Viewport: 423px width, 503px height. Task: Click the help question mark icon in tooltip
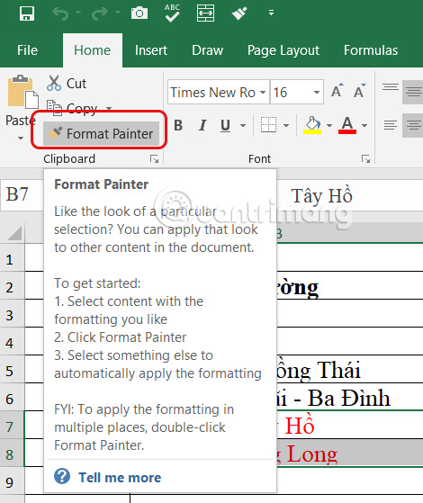pos(62,476)
